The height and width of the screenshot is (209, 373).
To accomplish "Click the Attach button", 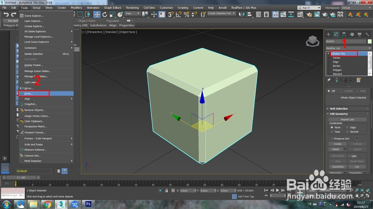I will (x=336, y=149).
